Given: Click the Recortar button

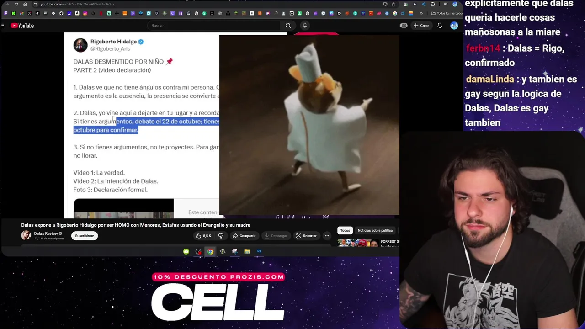Looking at the screenshot, I should point(306,236).
